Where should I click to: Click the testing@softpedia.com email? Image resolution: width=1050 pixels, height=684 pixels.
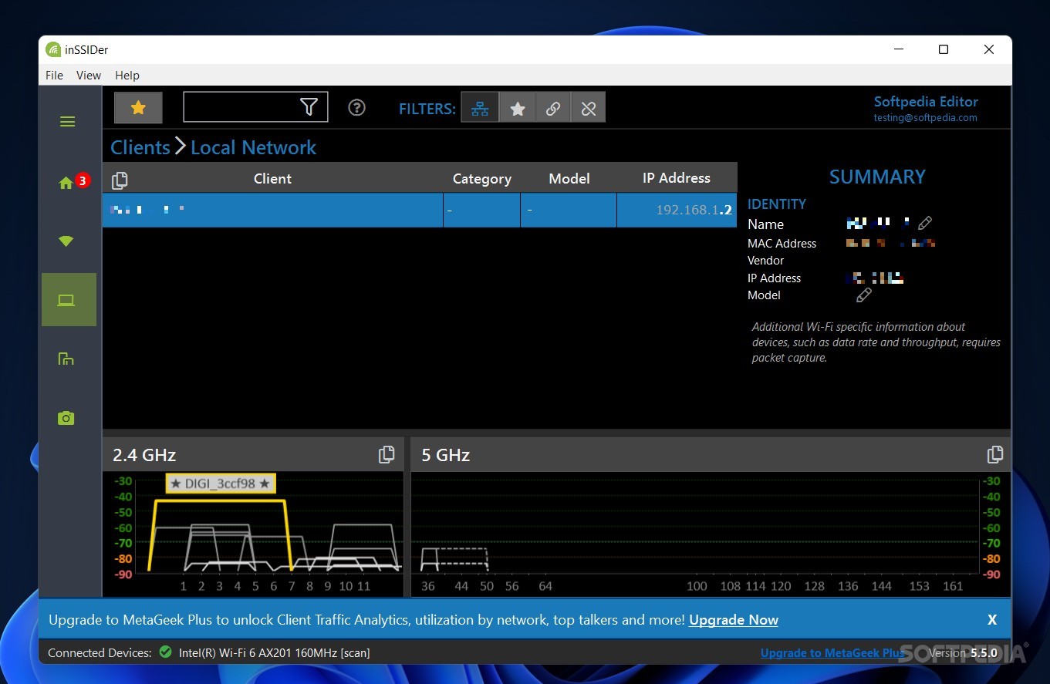(x=925, y=118)
